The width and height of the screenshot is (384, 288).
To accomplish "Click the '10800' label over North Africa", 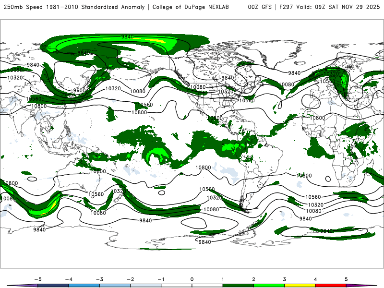I will [317, 118].
